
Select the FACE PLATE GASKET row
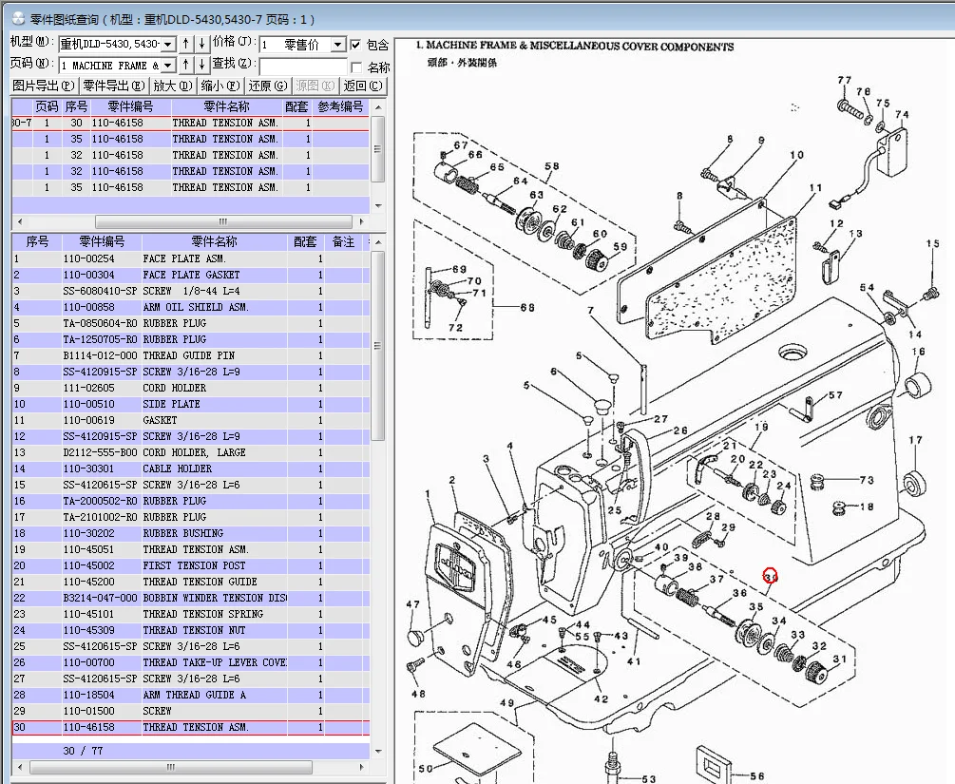[x=190, y=275]
